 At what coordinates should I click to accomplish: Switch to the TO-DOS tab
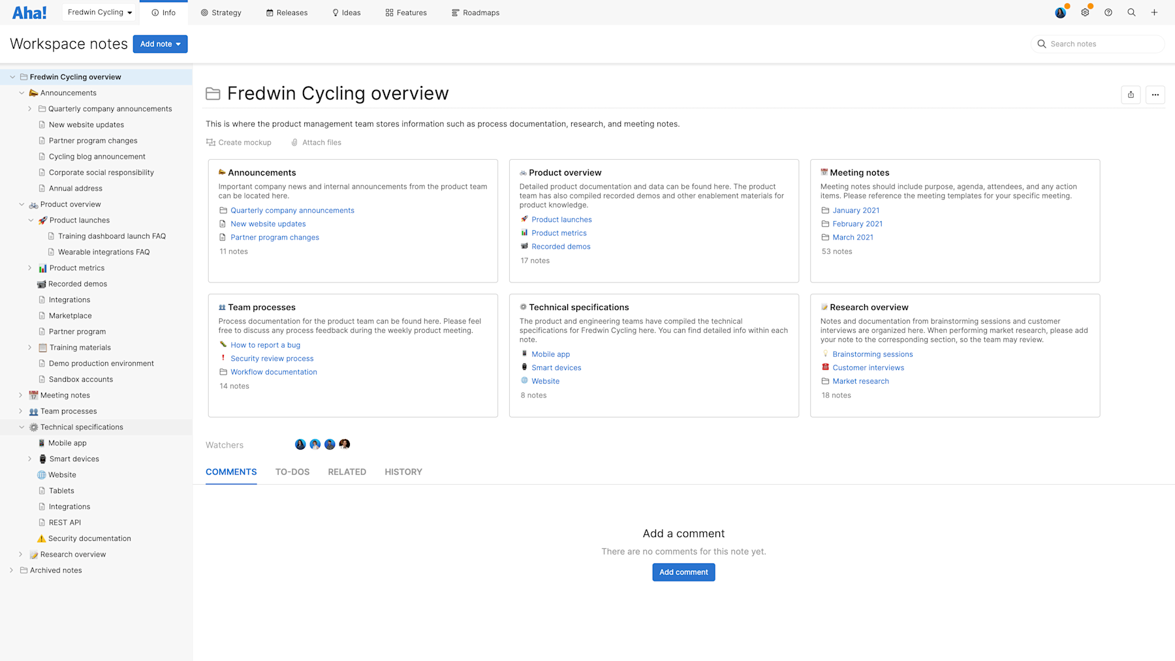point(292,471)
